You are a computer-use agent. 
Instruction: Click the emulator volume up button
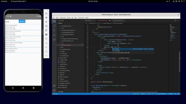tap(46, 18)
